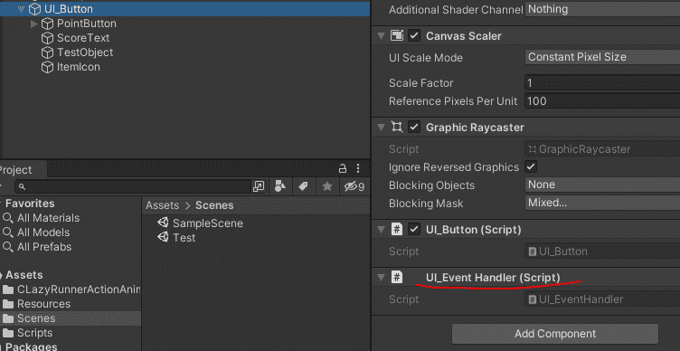Click the Scale Factor input field

tap(602, 82)
